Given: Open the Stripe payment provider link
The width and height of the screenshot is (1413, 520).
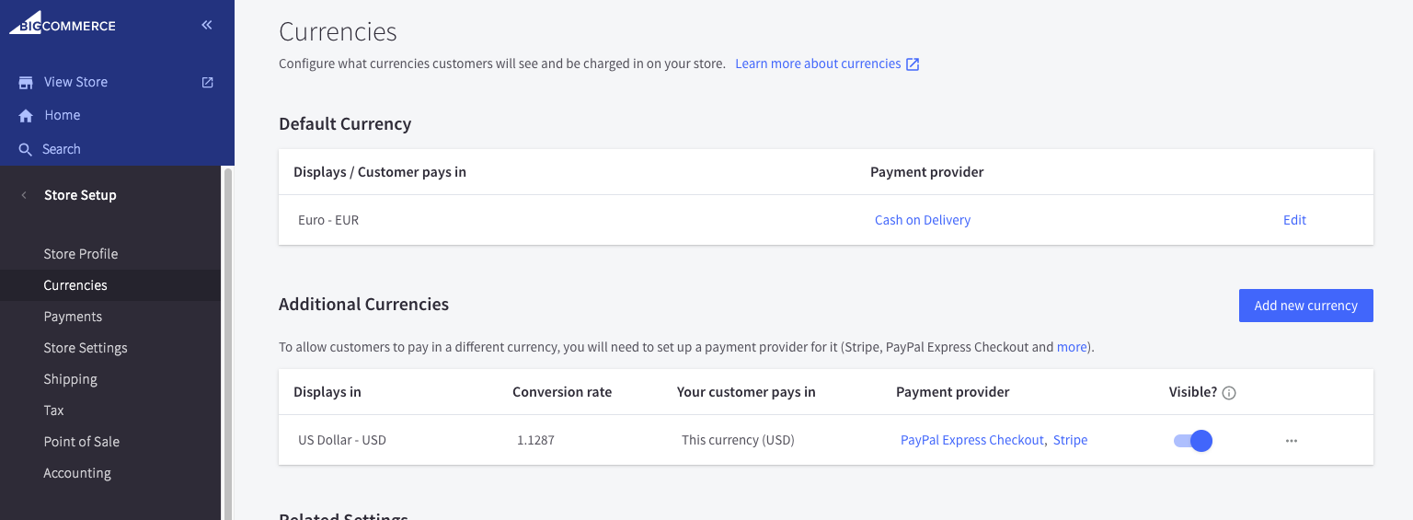Looking at the screenshot, I should pos(1070,440).
